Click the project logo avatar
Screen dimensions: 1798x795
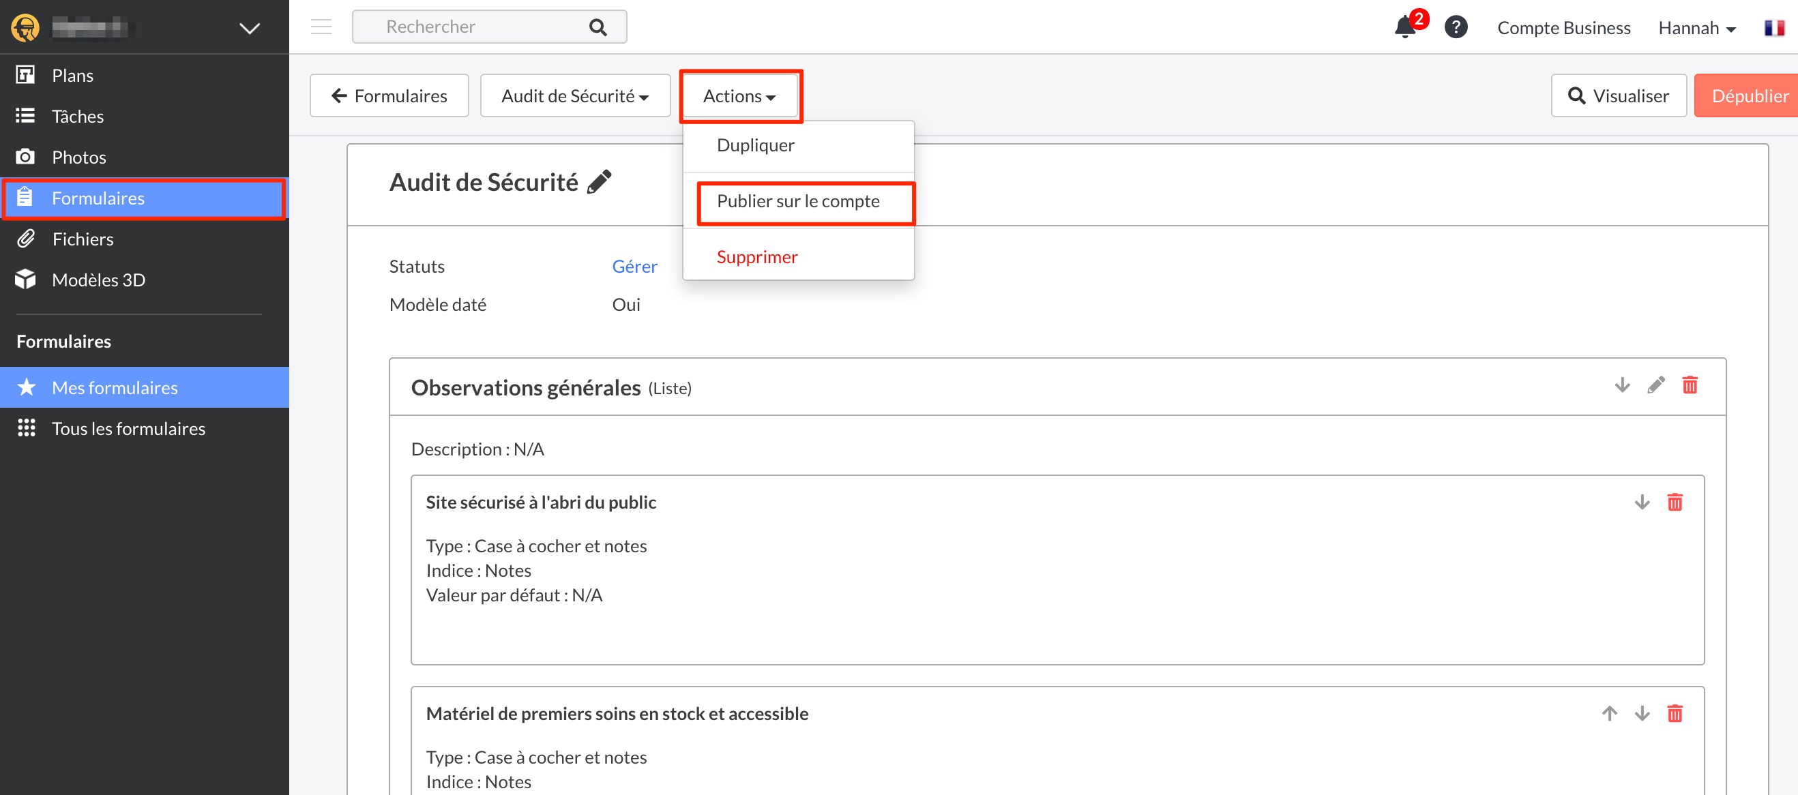click(25, 28)
